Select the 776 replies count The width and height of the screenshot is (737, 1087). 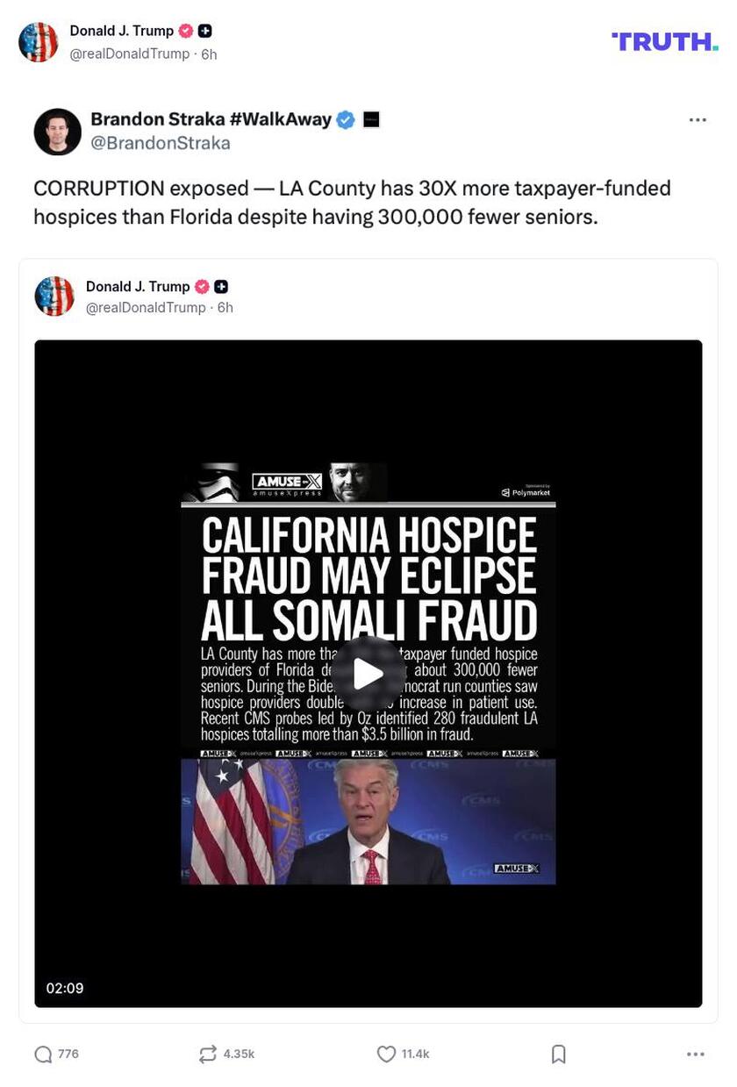(68, 1054)
